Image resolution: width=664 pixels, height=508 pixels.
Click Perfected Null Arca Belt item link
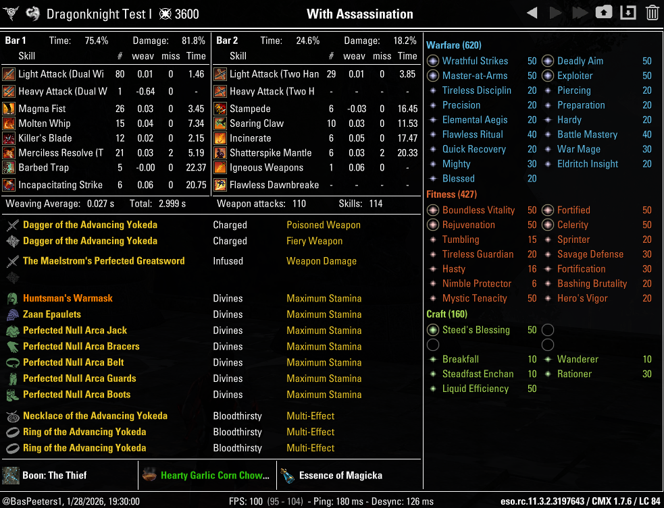click(74, 362)
